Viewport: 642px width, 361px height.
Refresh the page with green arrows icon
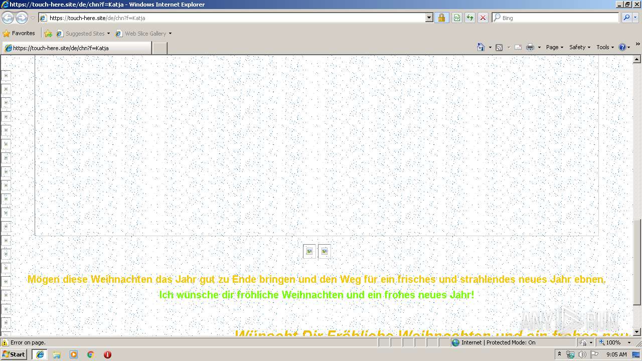coord(470,18)
